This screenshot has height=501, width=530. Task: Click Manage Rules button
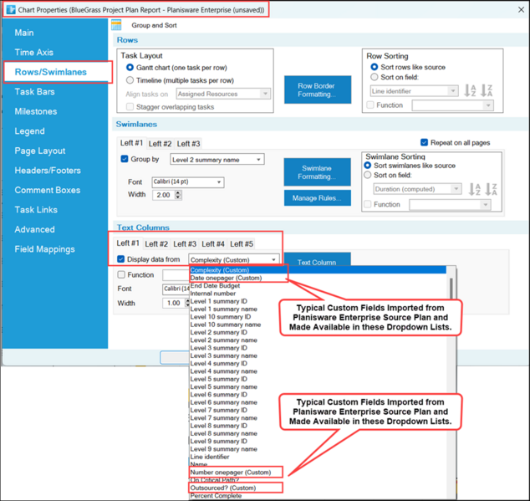click(x=317, y=198)
